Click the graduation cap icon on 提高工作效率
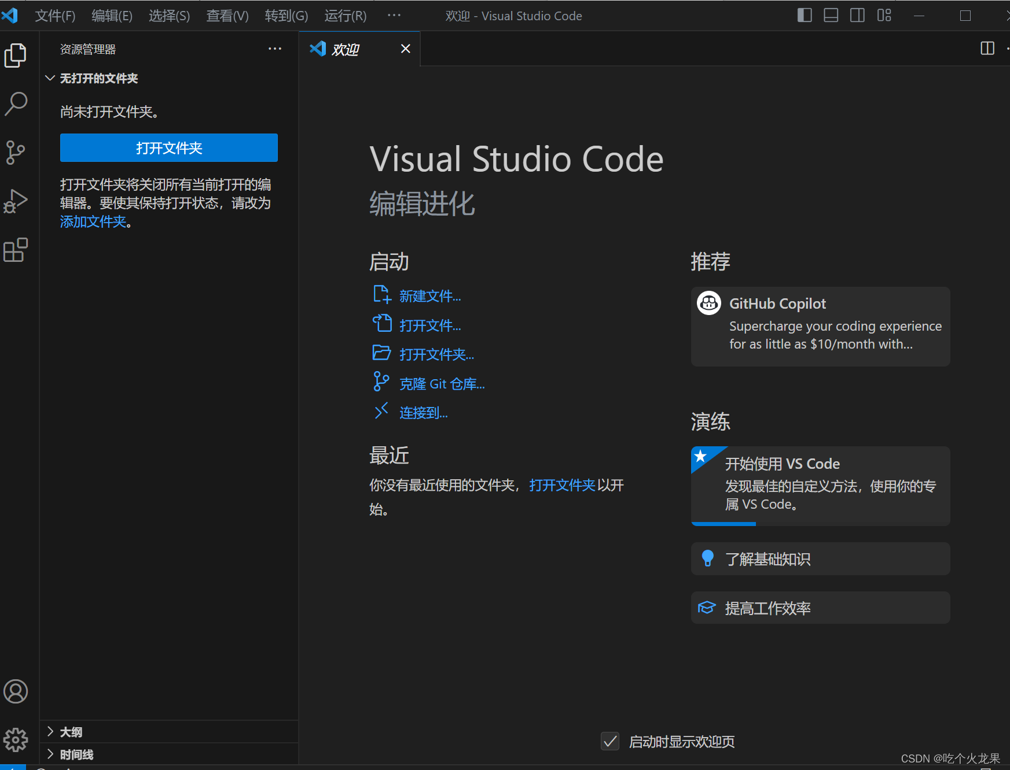This screenshot has height=770, width=1010. point(707,608)
